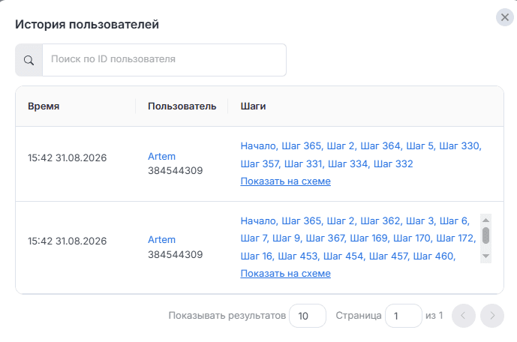This screenshot has width=517, height=342.
Task: Open Шаг 364 step link
Action: (380, 145)
